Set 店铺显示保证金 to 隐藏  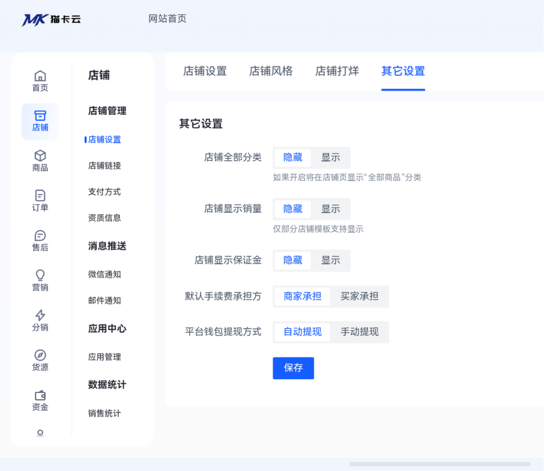pyautogui.click(x=293, y=260)
